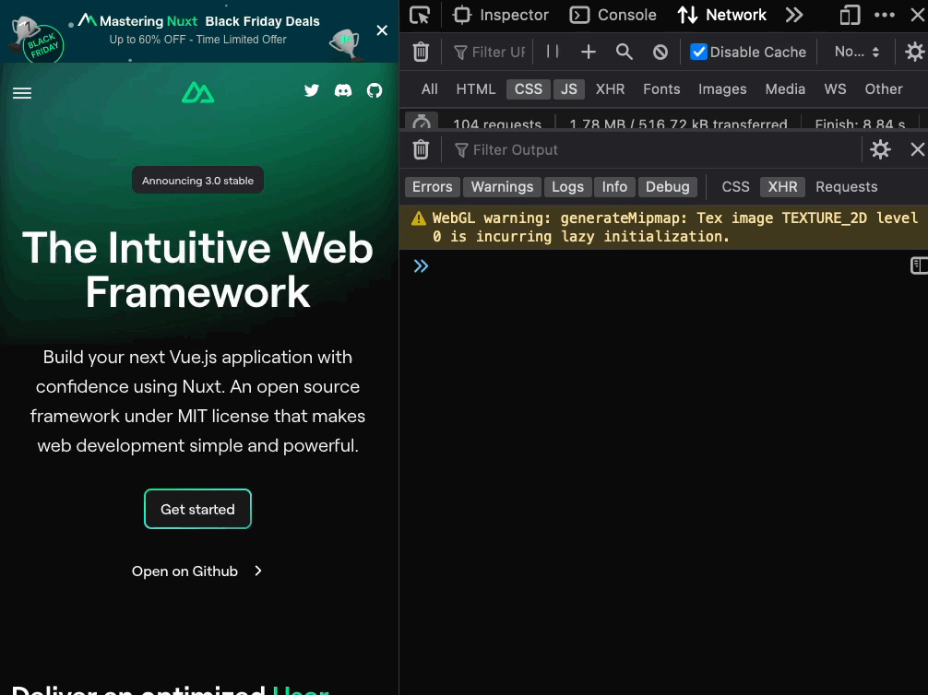Toggle console Logs filter
Viewport: 928px width, 695px height.
(x=567, y=187)
